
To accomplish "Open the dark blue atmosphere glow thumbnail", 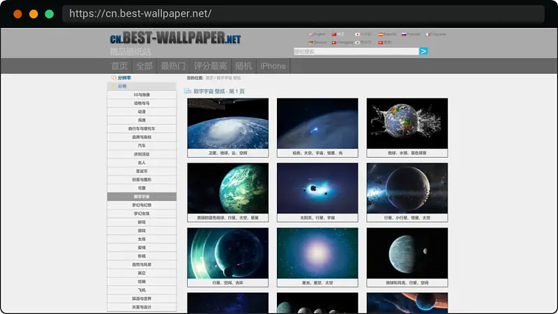I will coord(317,124).
